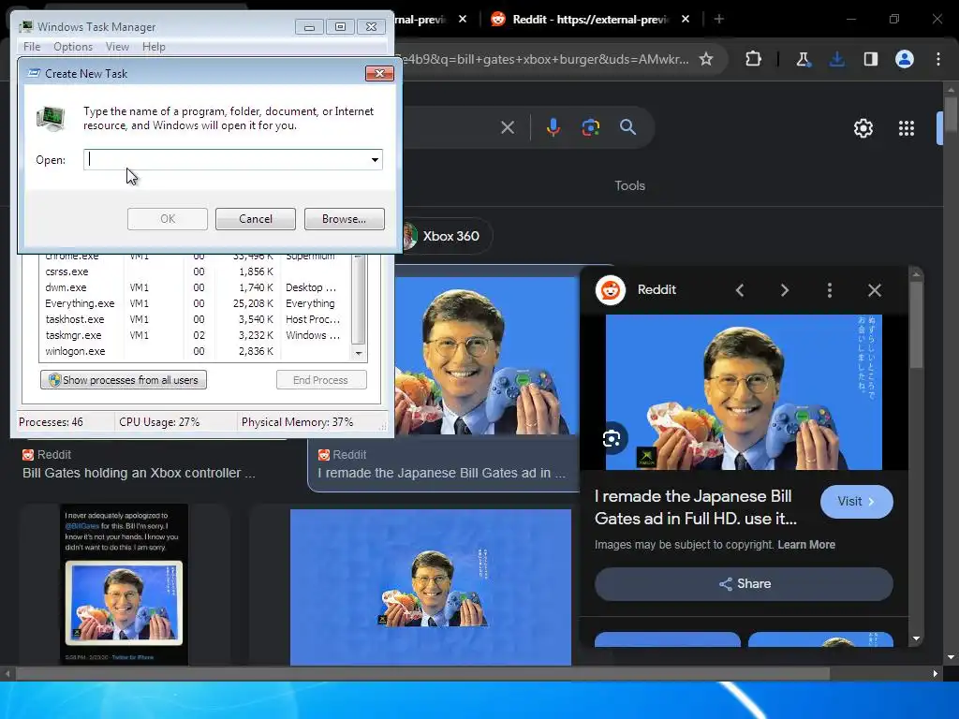Image resolution: width=959 pixels, height=719 pixels.
Task: Select Everything.exe process row
Action: (x=195, y=303)
